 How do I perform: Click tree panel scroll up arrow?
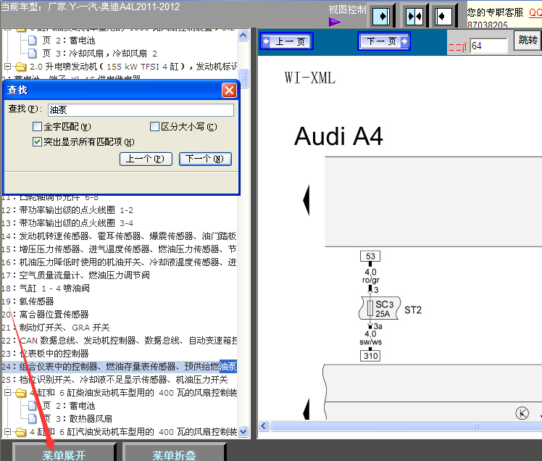click(243, 36)
